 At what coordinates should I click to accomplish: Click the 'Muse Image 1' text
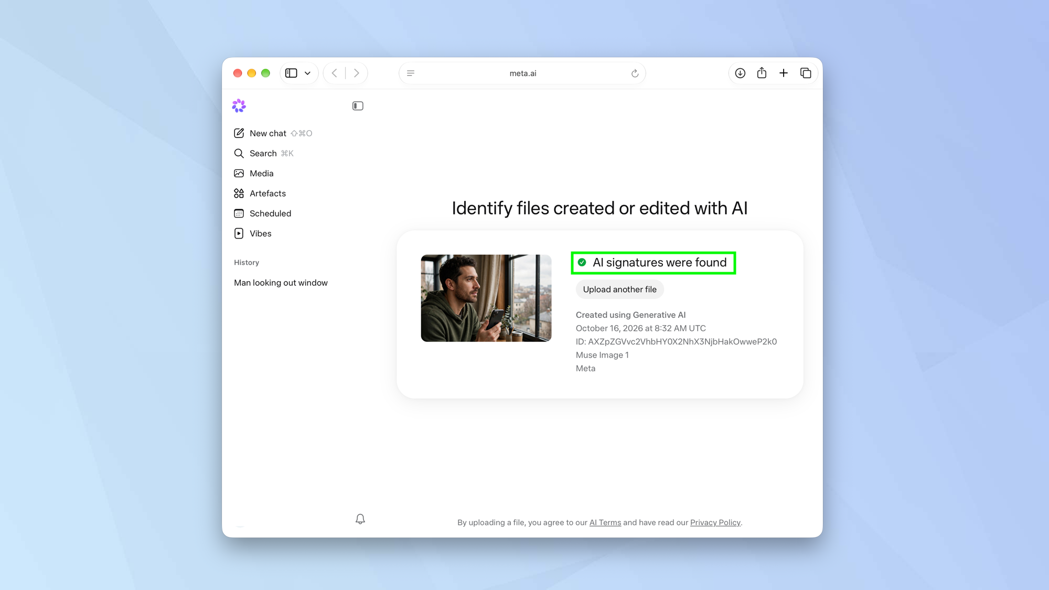[602, 355]
